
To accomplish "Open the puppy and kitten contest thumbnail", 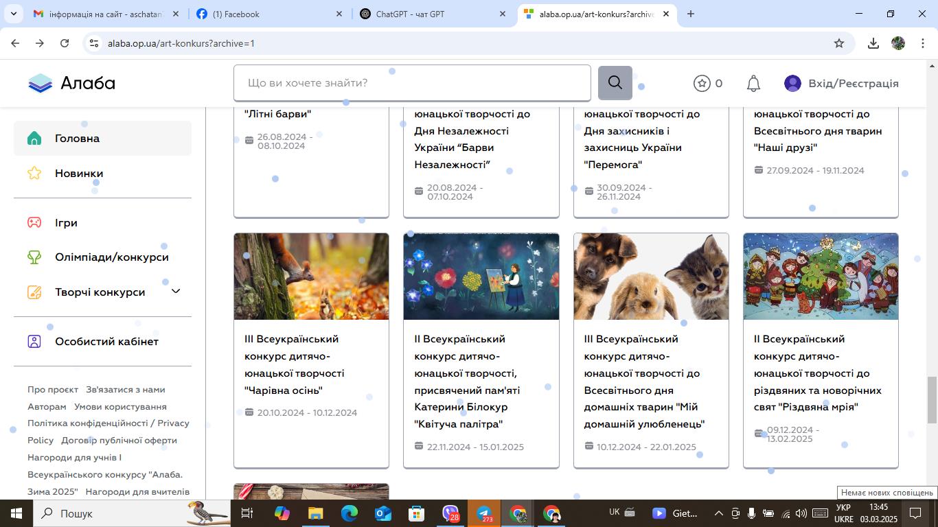I will coord(651,277).
